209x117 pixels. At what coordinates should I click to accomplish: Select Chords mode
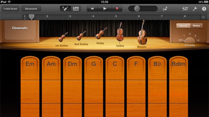pos(183,26)
